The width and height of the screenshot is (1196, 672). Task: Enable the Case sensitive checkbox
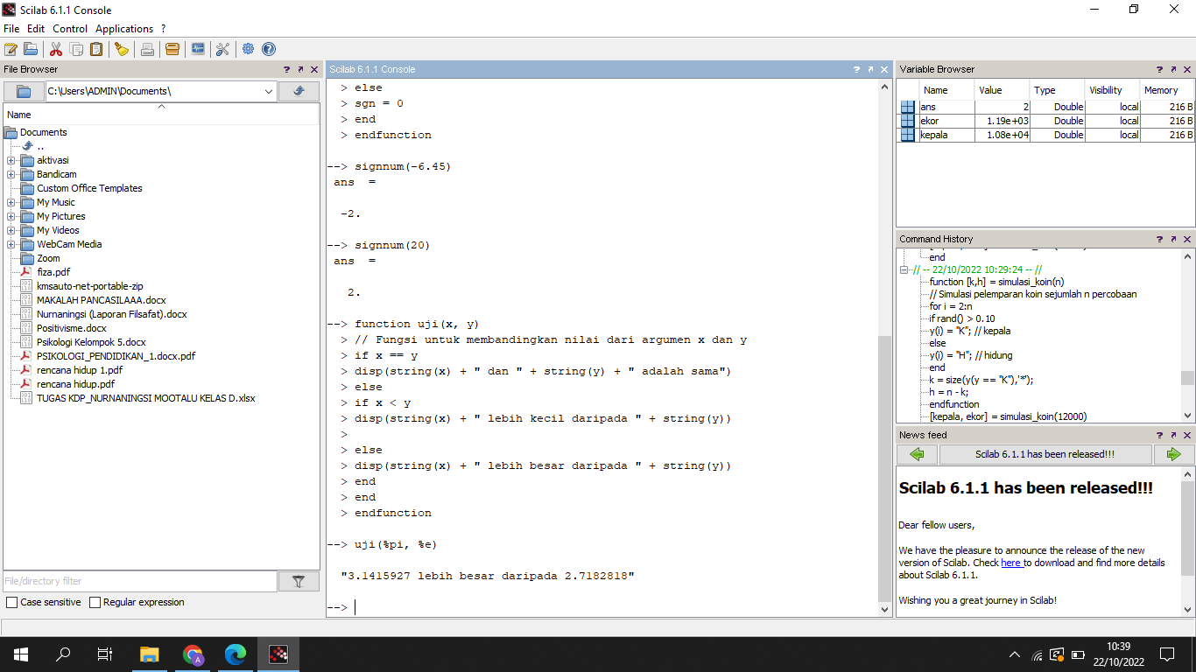coord(11,602)
